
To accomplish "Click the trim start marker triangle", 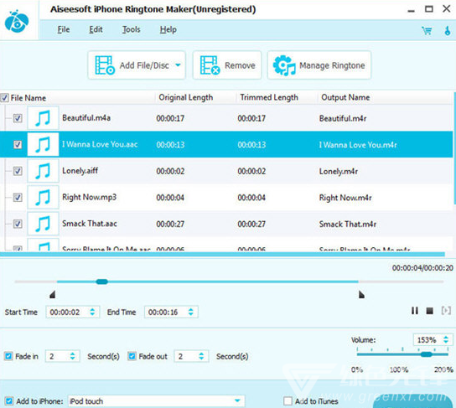I will tap(52, 295).
